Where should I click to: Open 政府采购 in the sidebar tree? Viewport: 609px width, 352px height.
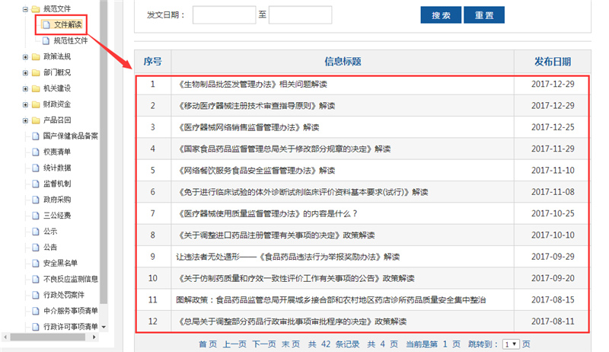(59, 200)
